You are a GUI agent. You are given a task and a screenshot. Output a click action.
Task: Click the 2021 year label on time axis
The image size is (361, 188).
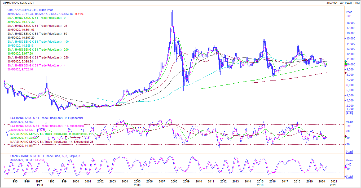coord(334,182)
